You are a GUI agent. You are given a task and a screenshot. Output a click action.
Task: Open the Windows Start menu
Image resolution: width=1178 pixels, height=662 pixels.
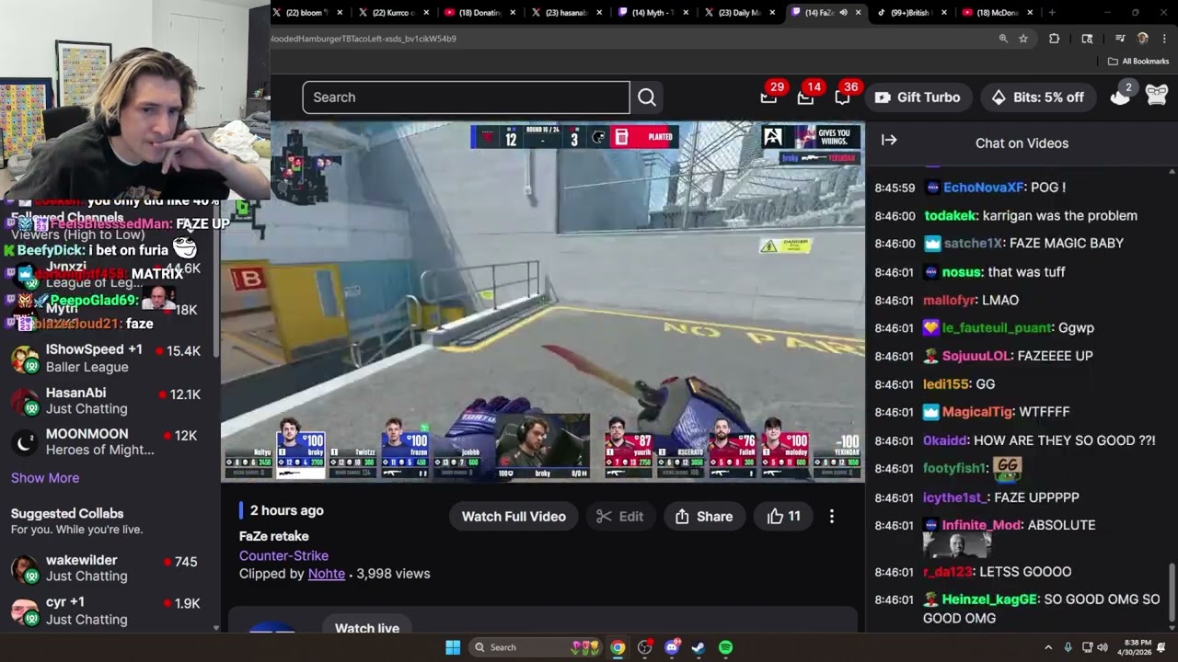coord(453,647)
